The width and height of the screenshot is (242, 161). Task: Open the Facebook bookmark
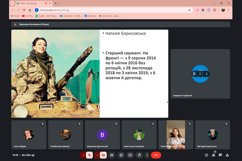tap(90, 16)
